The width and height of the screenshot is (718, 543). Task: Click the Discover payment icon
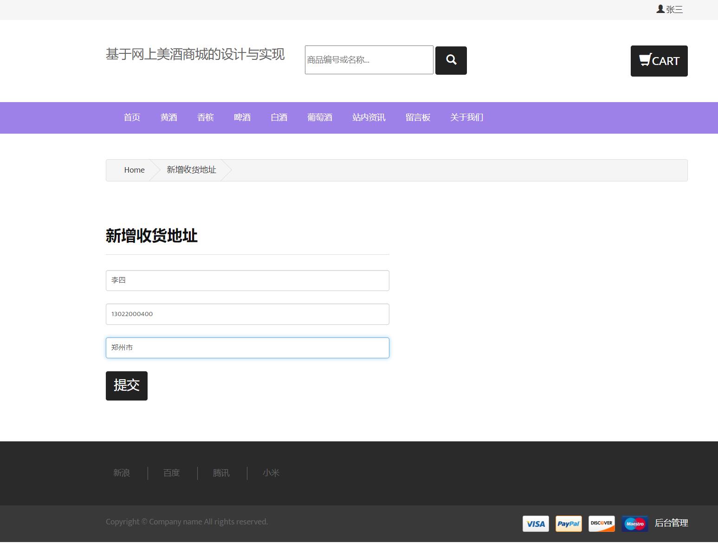(x=602, y=524)
